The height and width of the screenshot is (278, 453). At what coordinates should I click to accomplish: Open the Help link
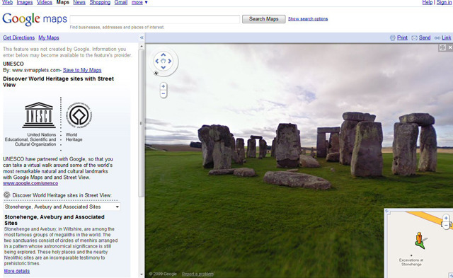(x=428, y=2)
